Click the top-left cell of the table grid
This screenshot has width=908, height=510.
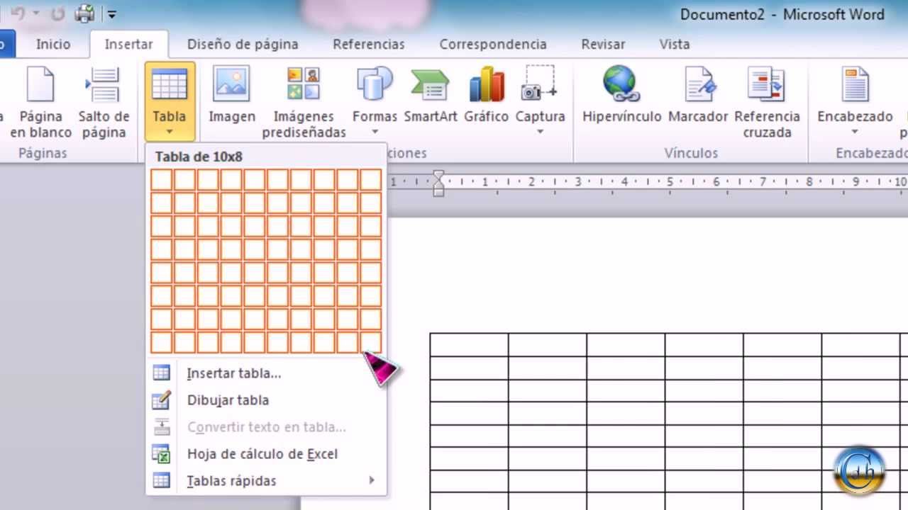[x=161, y=180]
